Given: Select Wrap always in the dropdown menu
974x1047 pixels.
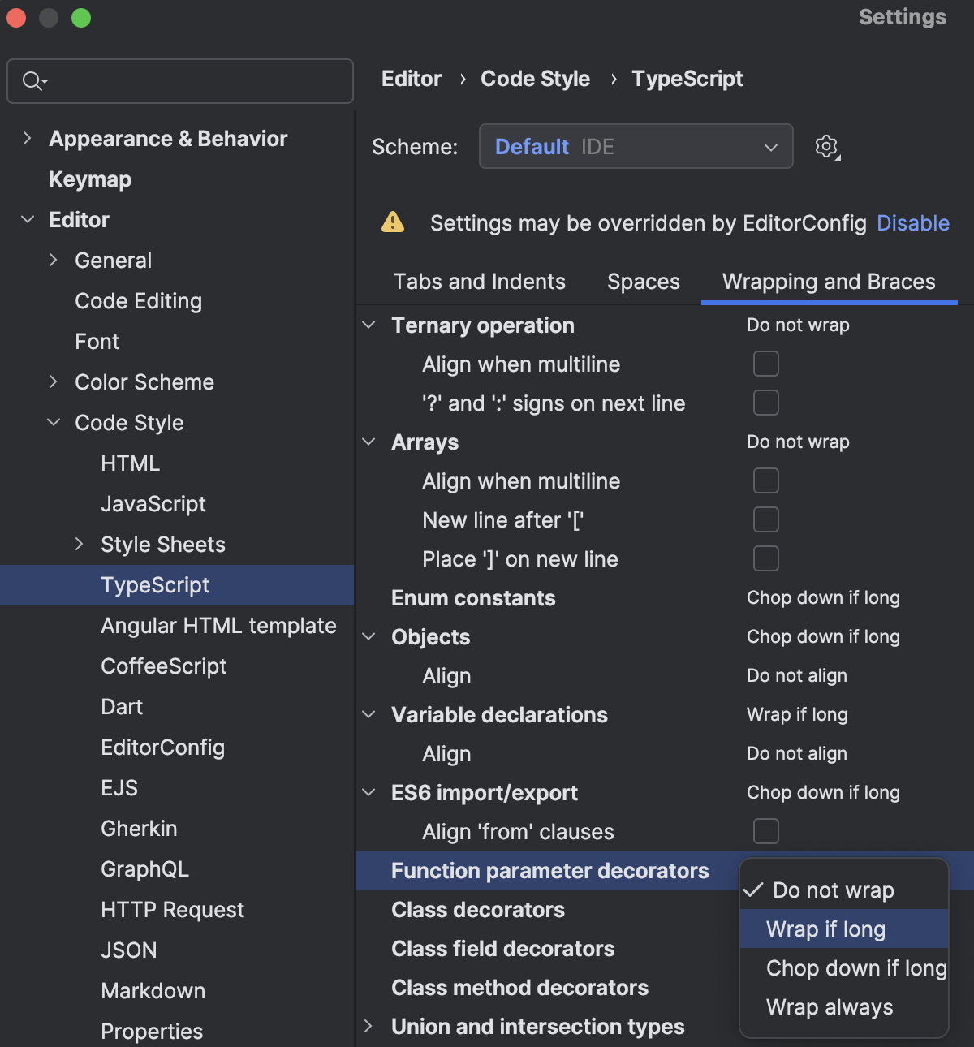Looking at the screenshot, I should click(829, 1007).
